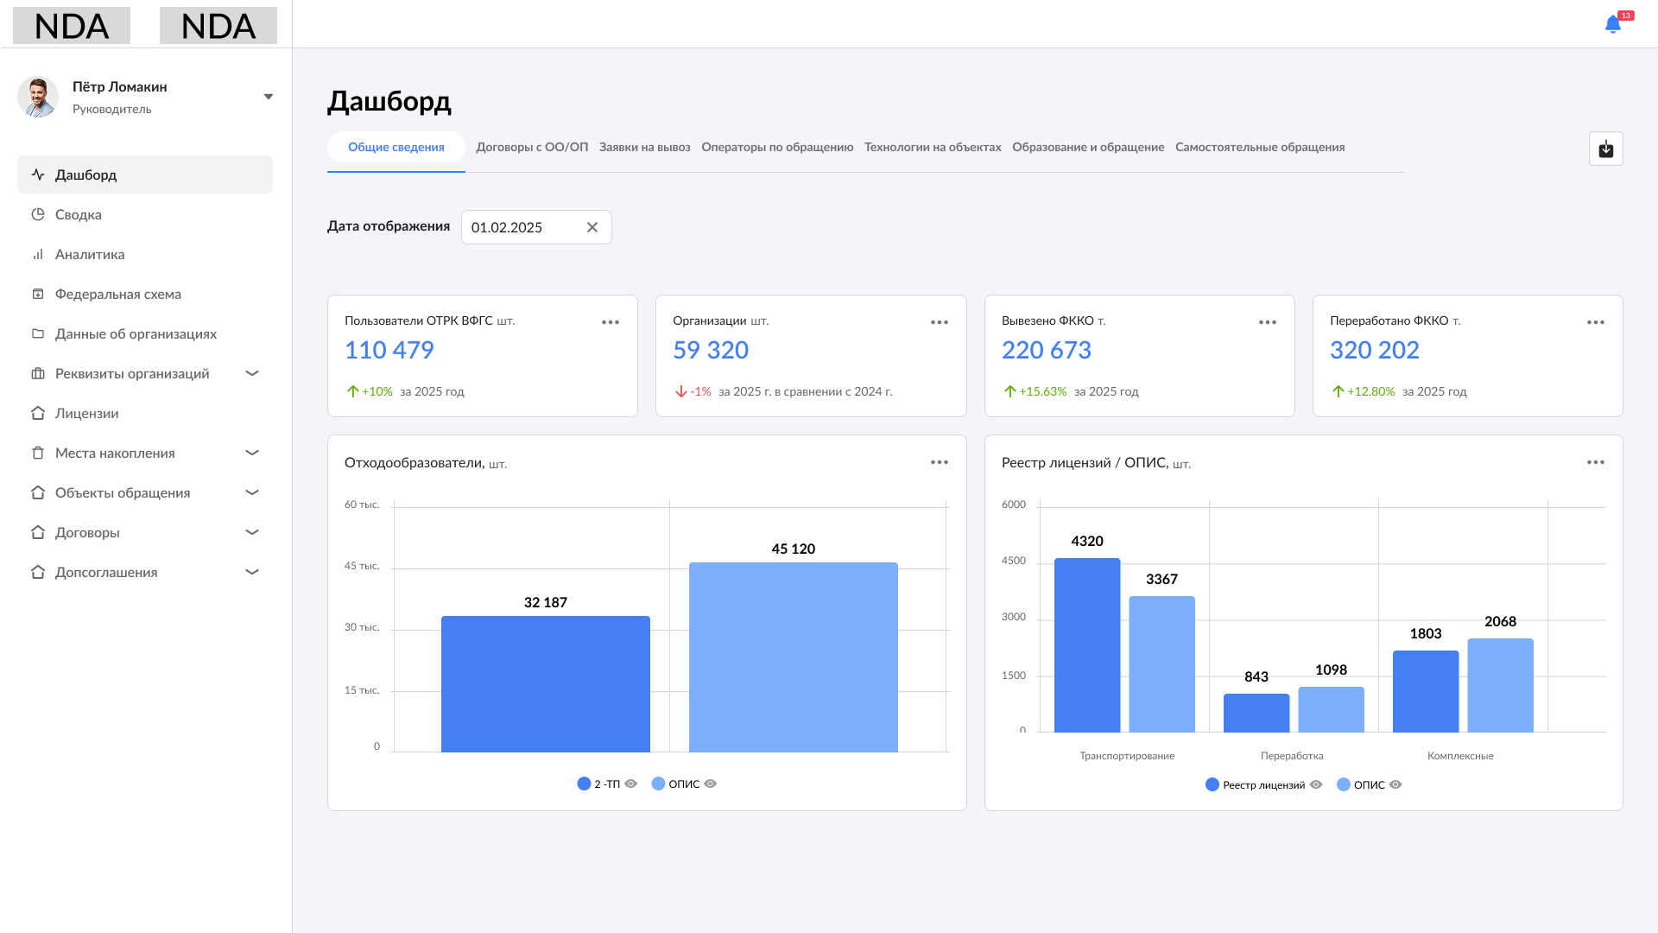Image resolution: width=1658 pixels, height=933 pixels.
Task: Expand the Реквизиты организаций sidebar section
Action: click(252, 373)
